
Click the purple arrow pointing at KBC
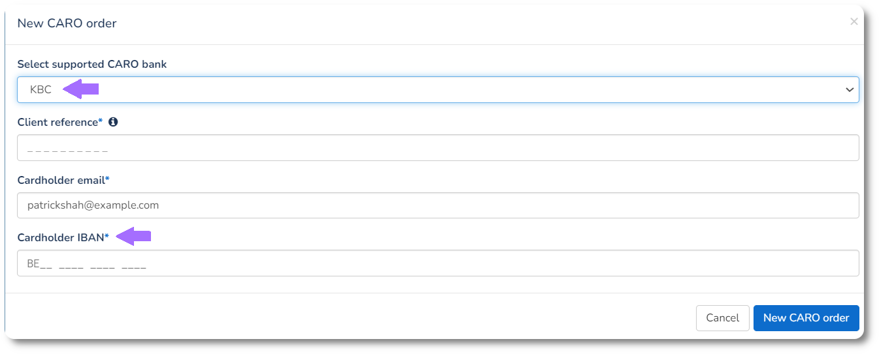coord(81,89)
